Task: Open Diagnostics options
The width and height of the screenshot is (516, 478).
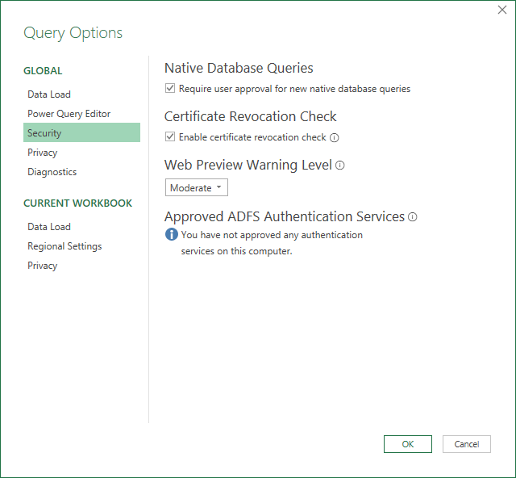Action: tap(52, 172)
